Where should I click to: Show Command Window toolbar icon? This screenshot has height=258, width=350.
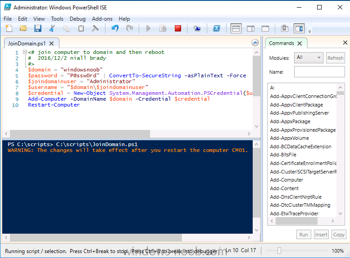click(285, 28)
